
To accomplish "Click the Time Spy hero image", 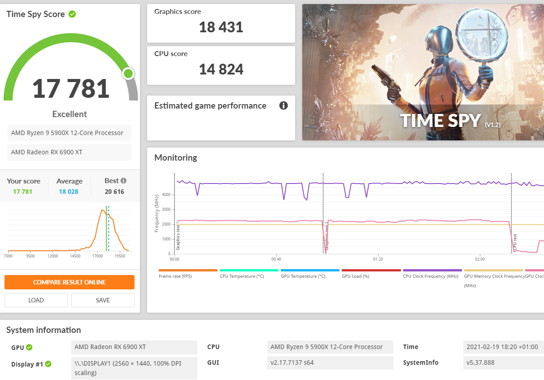I will coord(423,72).
